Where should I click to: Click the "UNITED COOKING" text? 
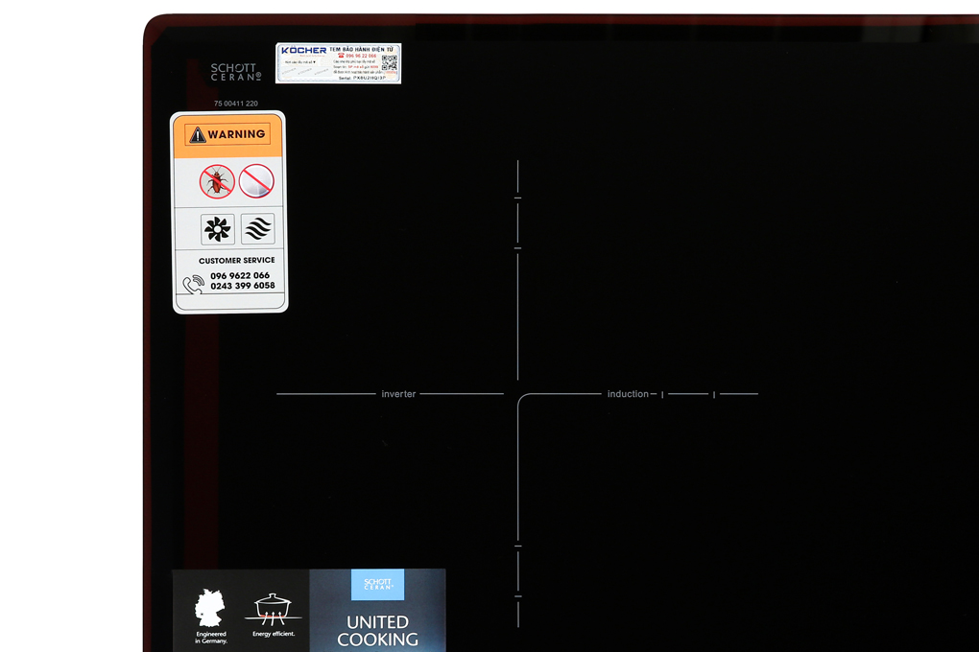(x=378, y=631)
